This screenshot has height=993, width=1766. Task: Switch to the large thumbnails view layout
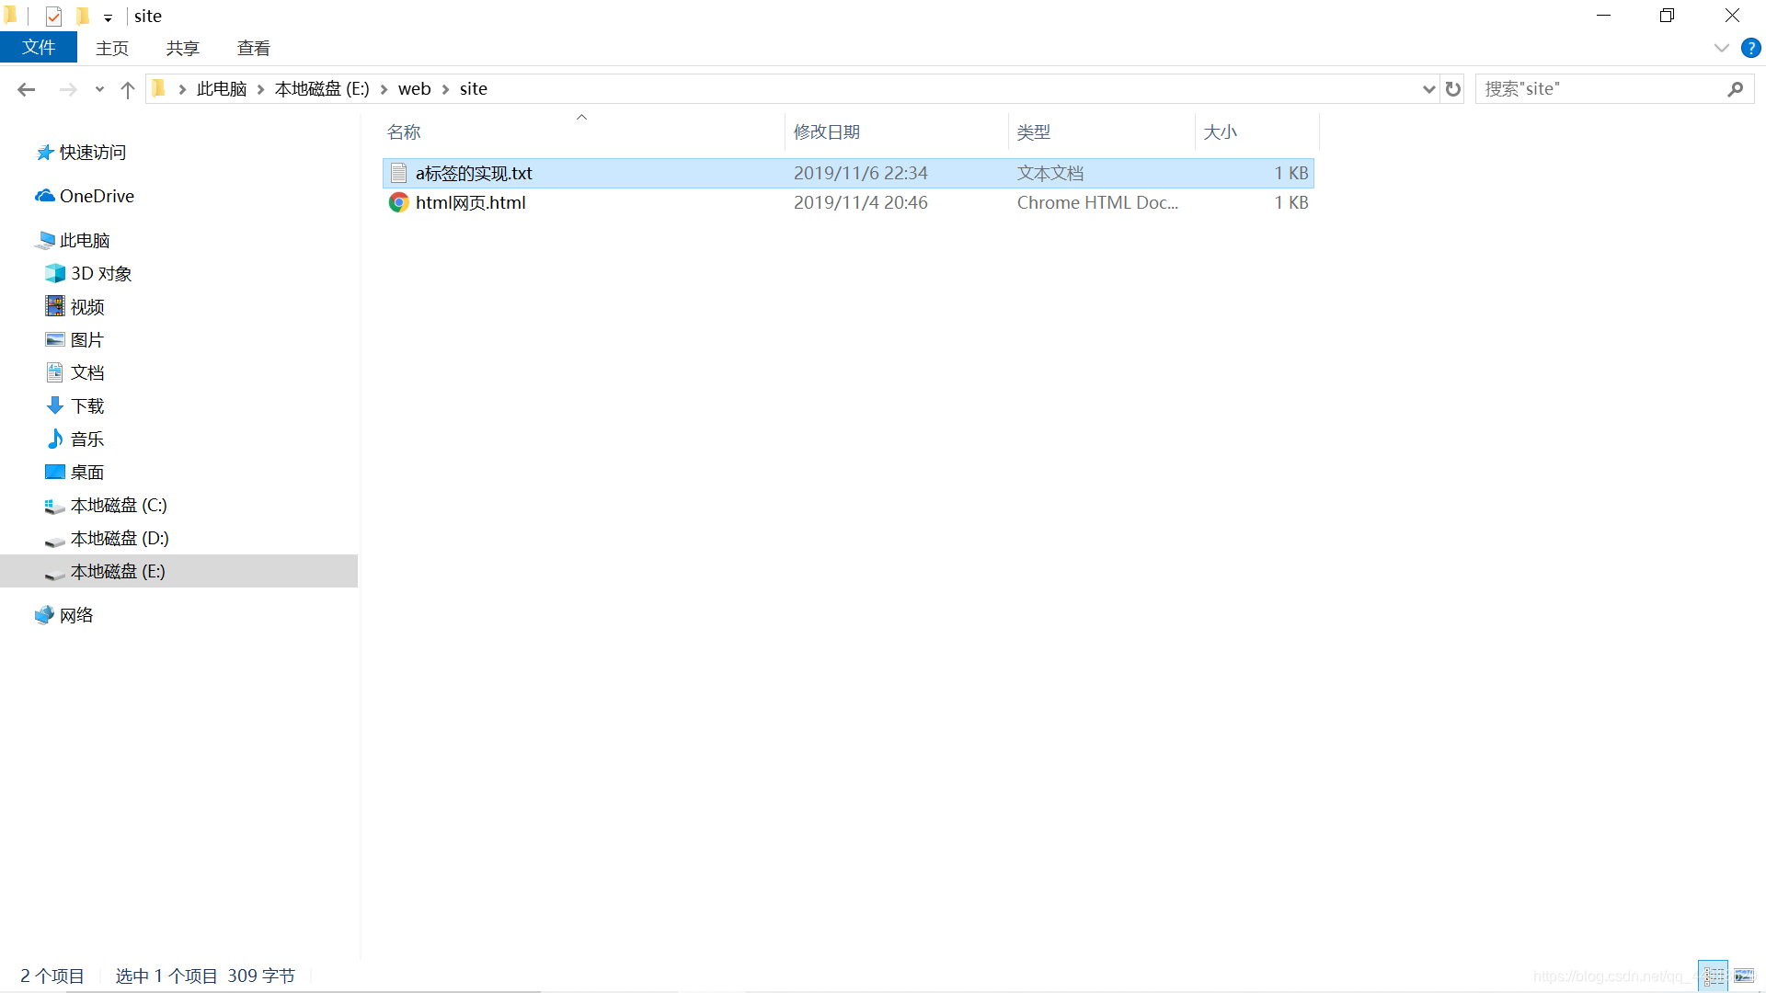(1744, 976)
